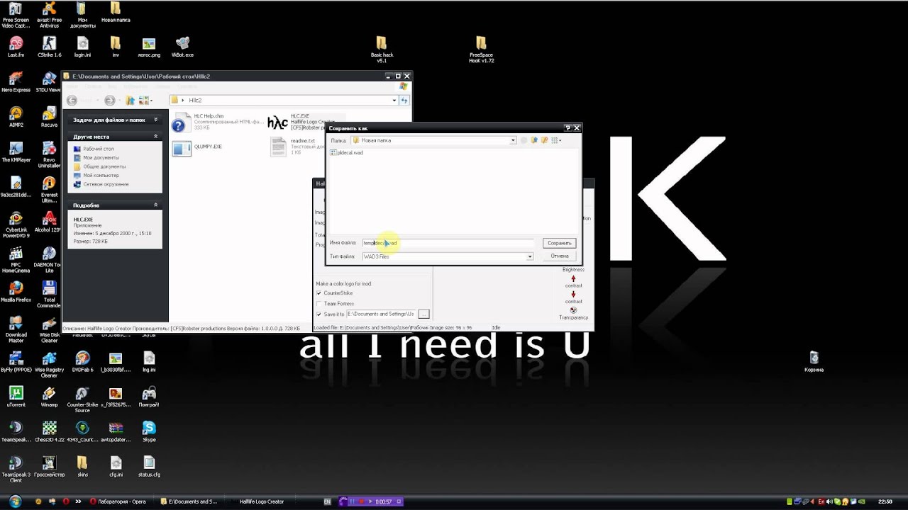The width and height of the screenshot is (908, 510).
Task: Open Nero Express desktop icon
Action: (x=16, y=81)
